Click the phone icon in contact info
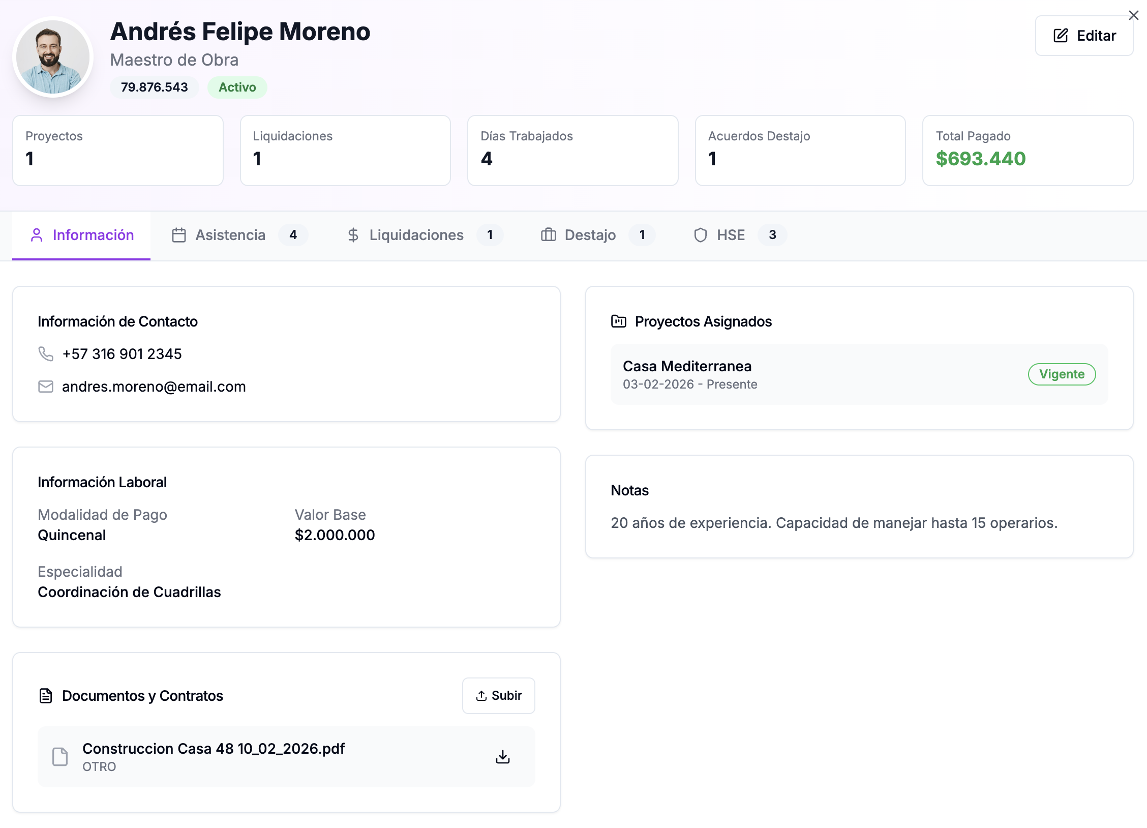 pos(46,353)
